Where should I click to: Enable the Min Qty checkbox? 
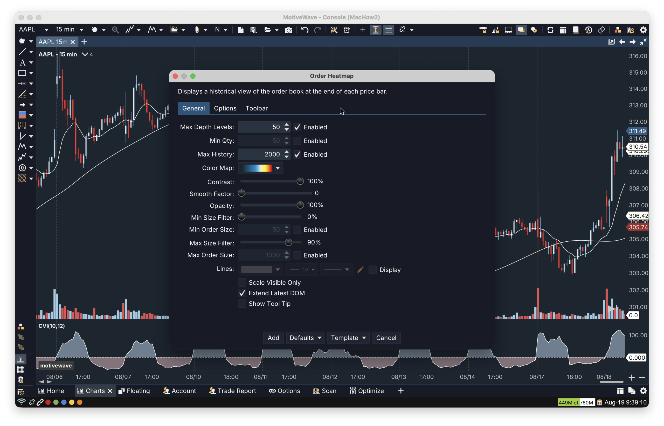coord(297,141)
